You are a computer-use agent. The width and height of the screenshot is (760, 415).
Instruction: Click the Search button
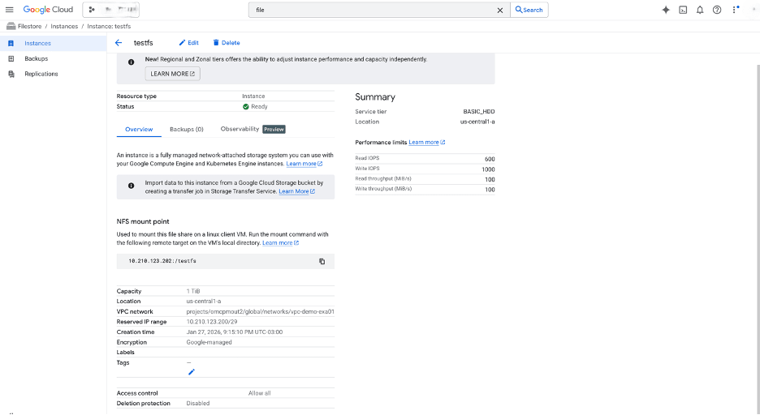529,10
